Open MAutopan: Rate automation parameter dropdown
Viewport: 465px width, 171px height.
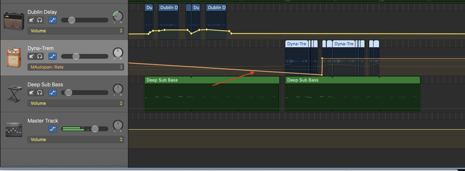tap(76, 67)
